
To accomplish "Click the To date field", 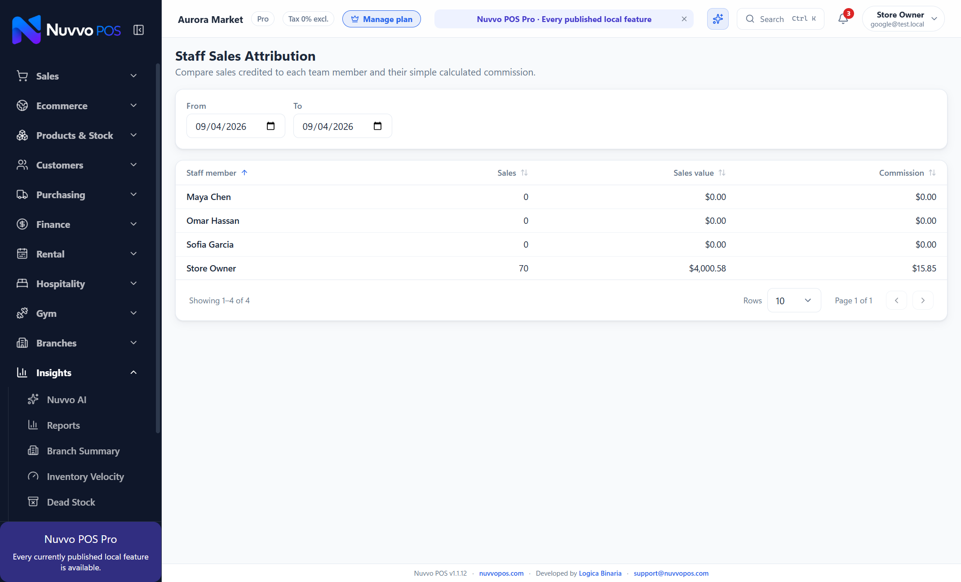I will coord(342,126).
